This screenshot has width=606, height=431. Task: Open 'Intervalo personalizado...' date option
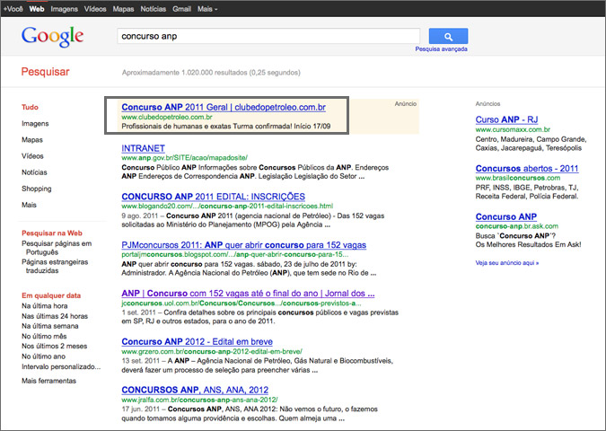point(61,367)
